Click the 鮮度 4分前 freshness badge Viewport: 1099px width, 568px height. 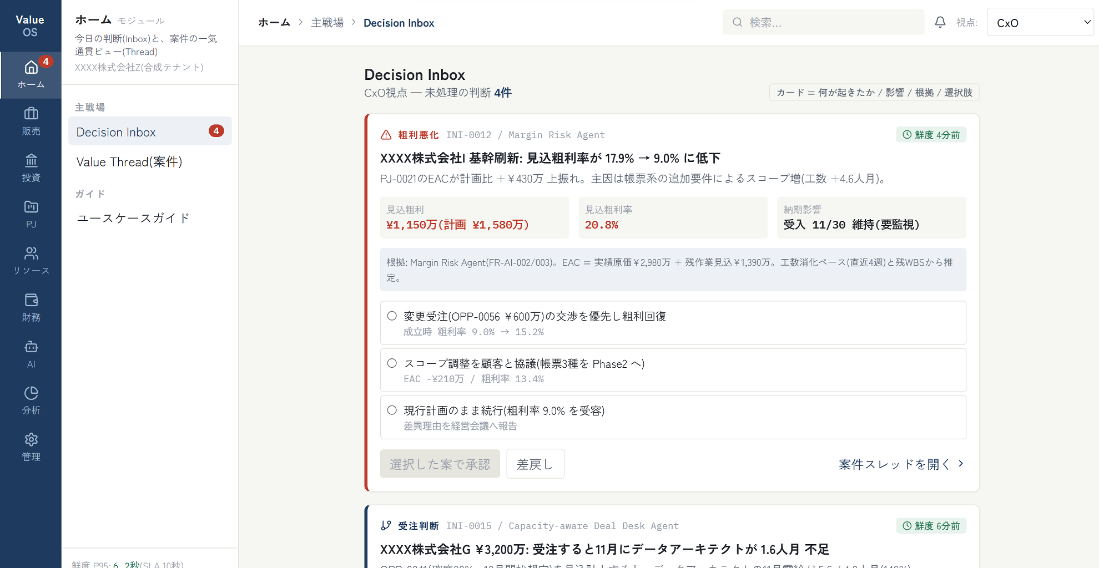(931, 135)
